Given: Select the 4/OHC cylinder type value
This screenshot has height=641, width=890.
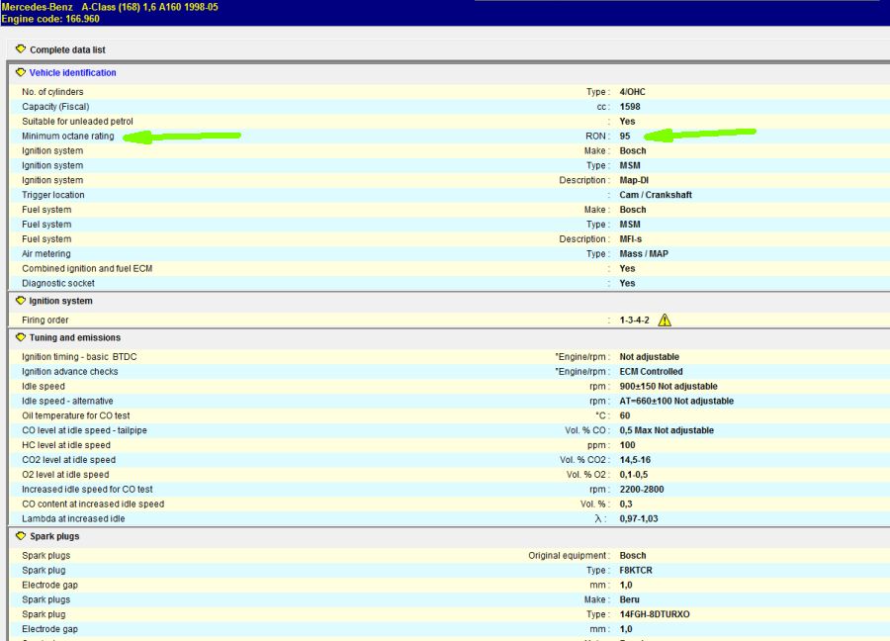Looking at the screenshot, I should click(632, 92).
